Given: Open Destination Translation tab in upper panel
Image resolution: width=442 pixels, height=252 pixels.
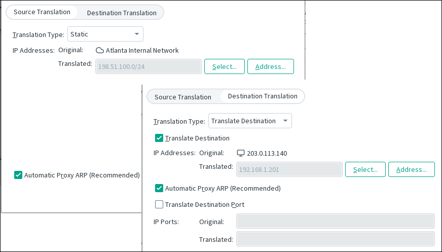Looking at the screenshot, I should (x=122, y=12).
